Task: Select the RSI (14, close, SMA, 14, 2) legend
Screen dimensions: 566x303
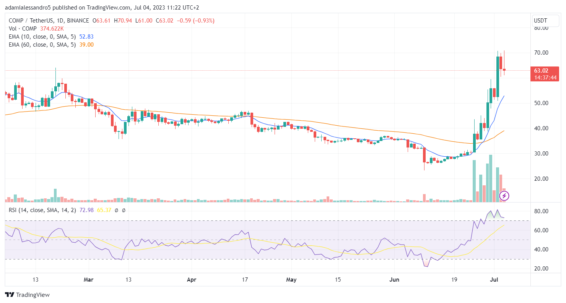Action: tap(43, 210)
